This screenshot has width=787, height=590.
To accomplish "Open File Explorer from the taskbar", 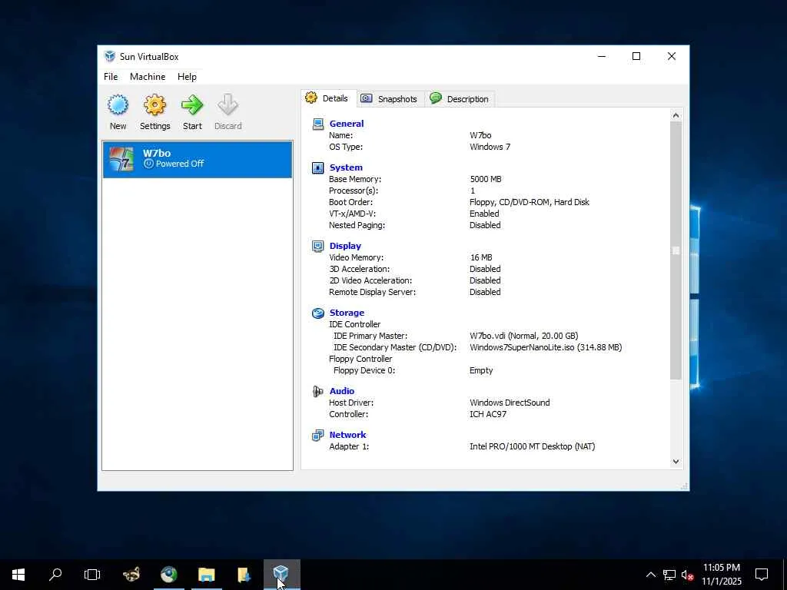I will [x=206, y=575].
